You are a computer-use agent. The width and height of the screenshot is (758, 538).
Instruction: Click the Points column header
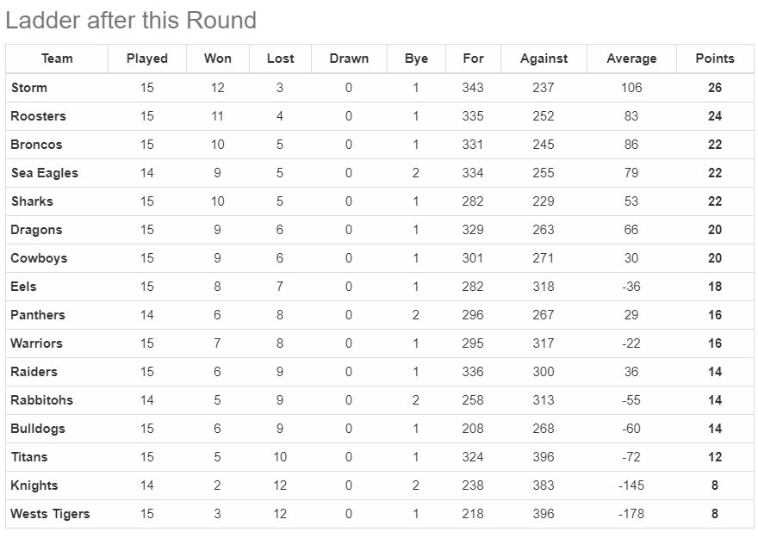714,59
